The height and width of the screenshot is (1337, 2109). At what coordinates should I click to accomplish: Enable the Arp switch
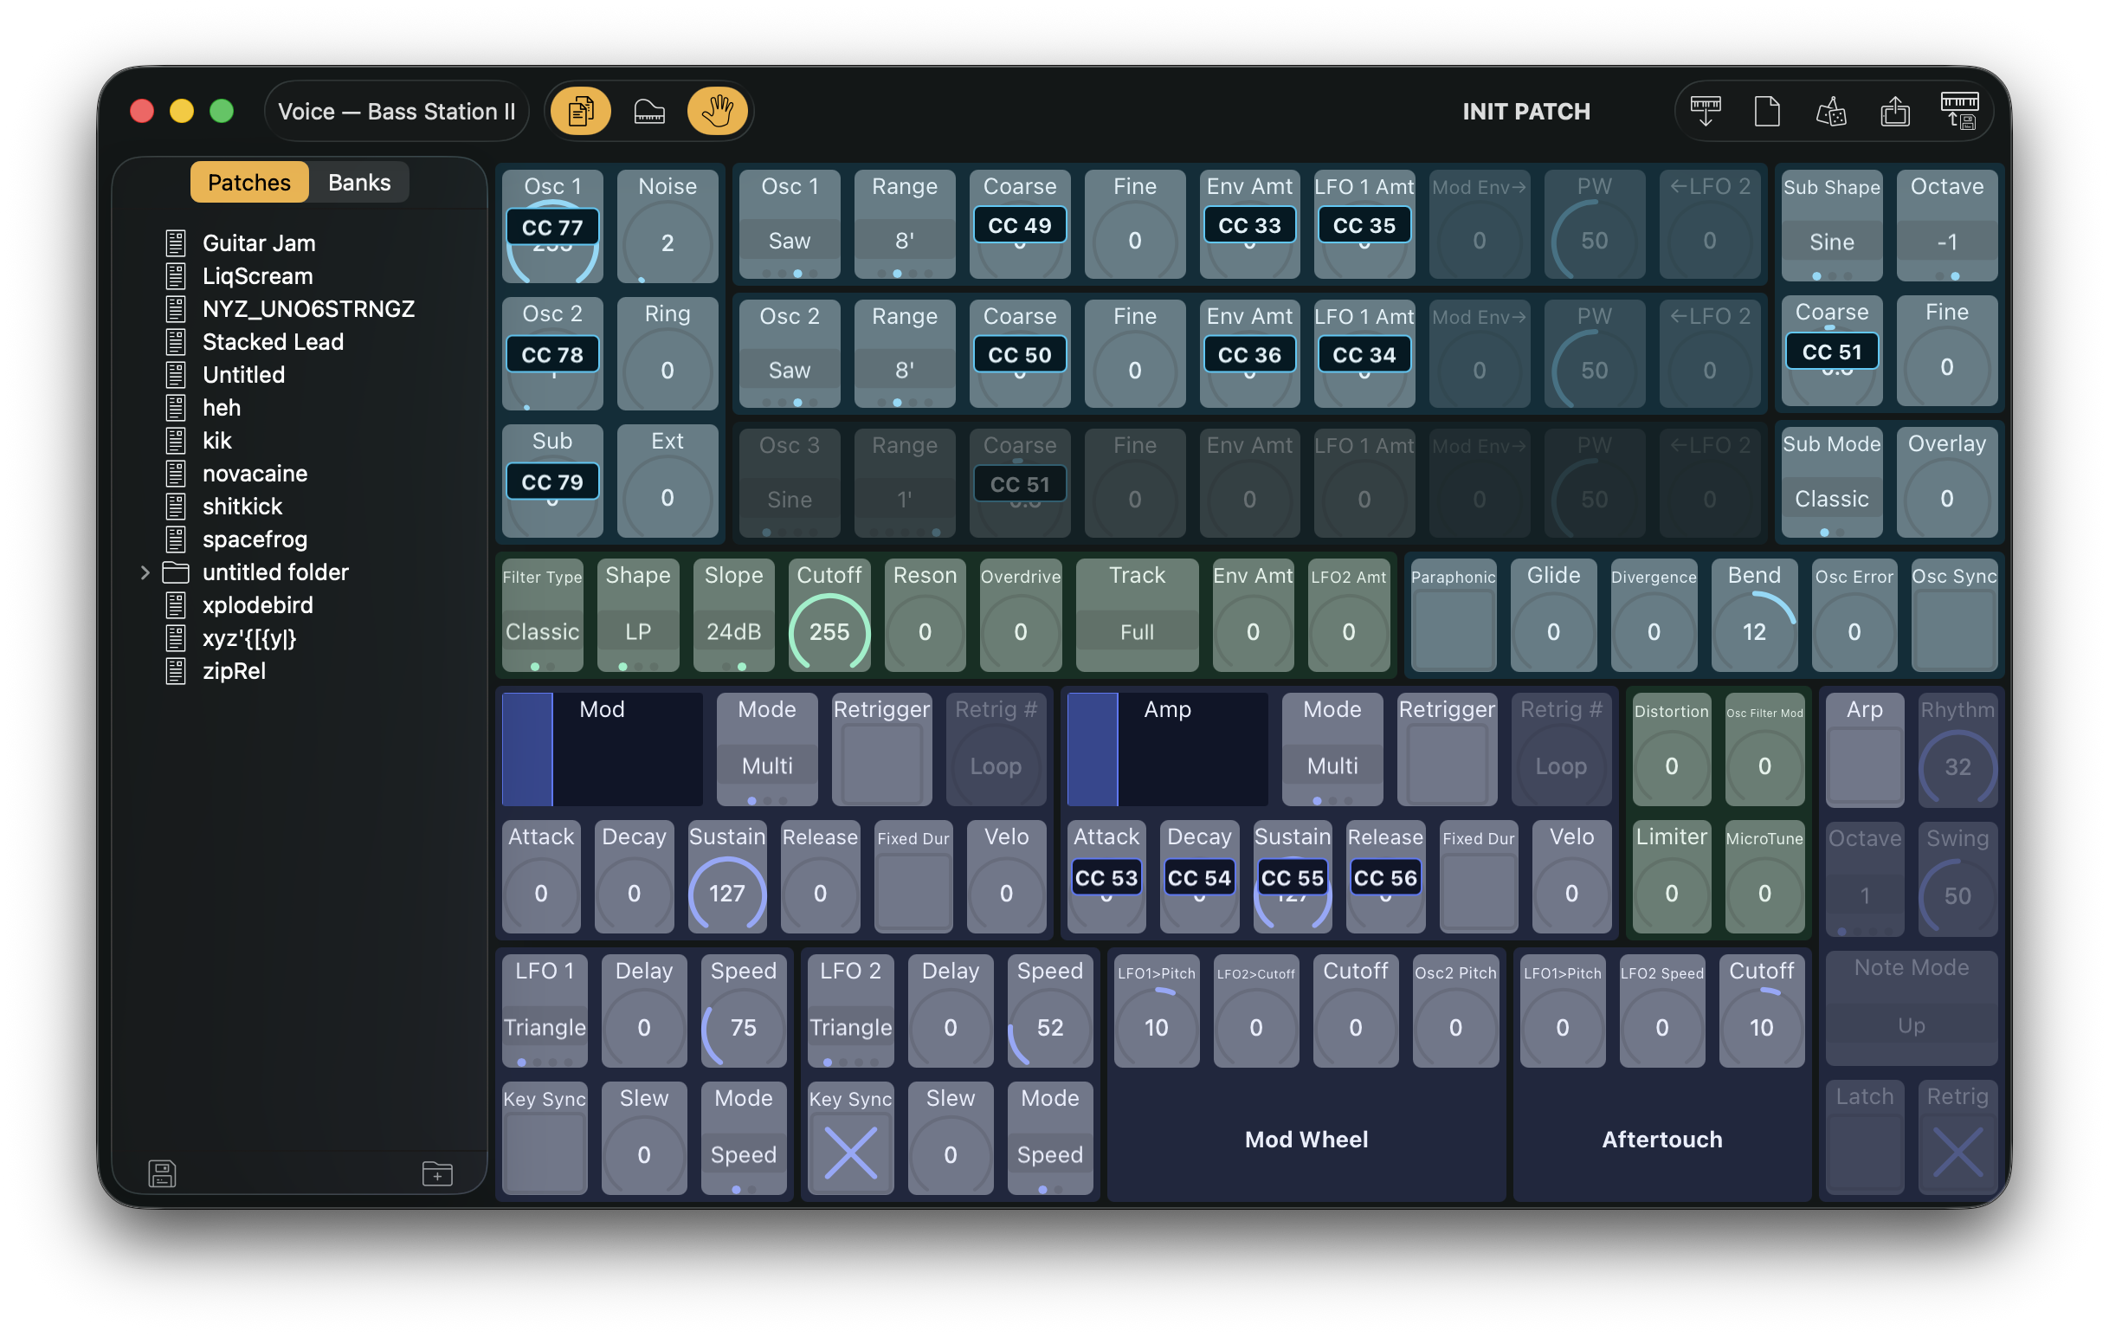[x=1865, y=765]
